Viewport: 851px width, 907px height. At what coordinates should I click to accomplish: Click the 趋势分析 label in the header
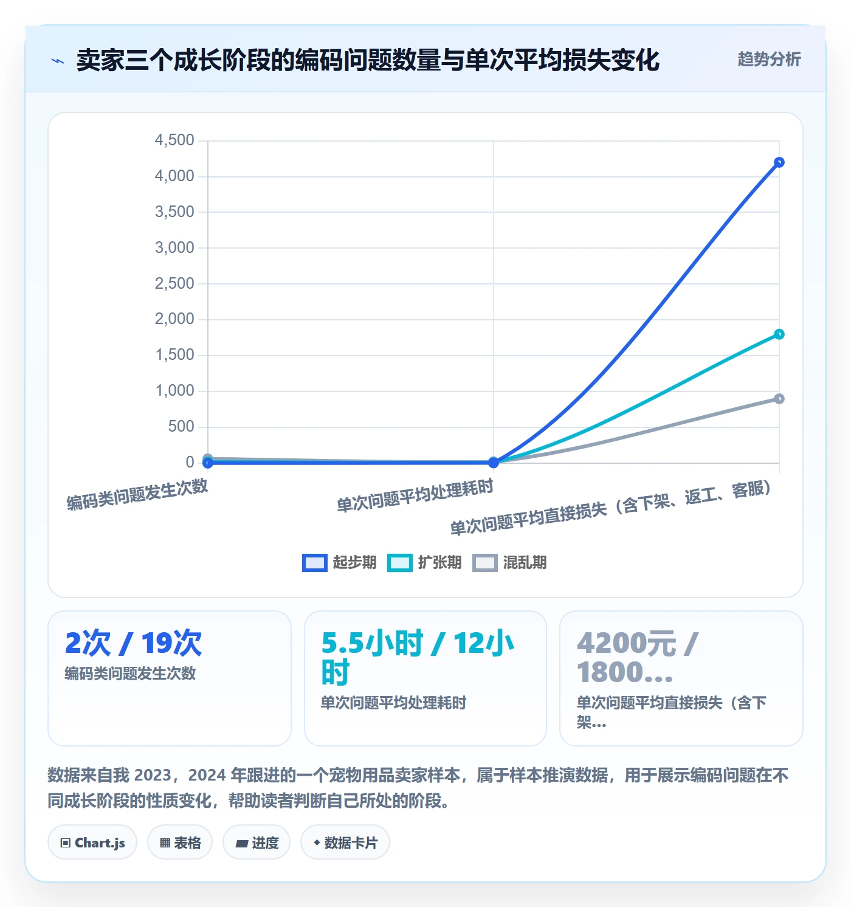pyautogui.click(x=769, y=60)
